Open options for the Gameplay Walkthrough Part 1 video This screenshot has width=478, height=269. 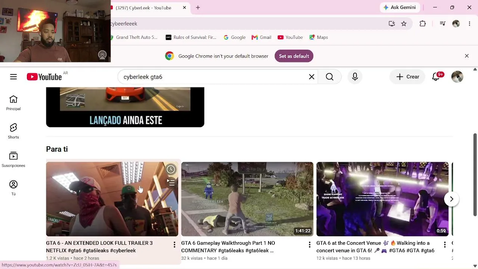309,245
